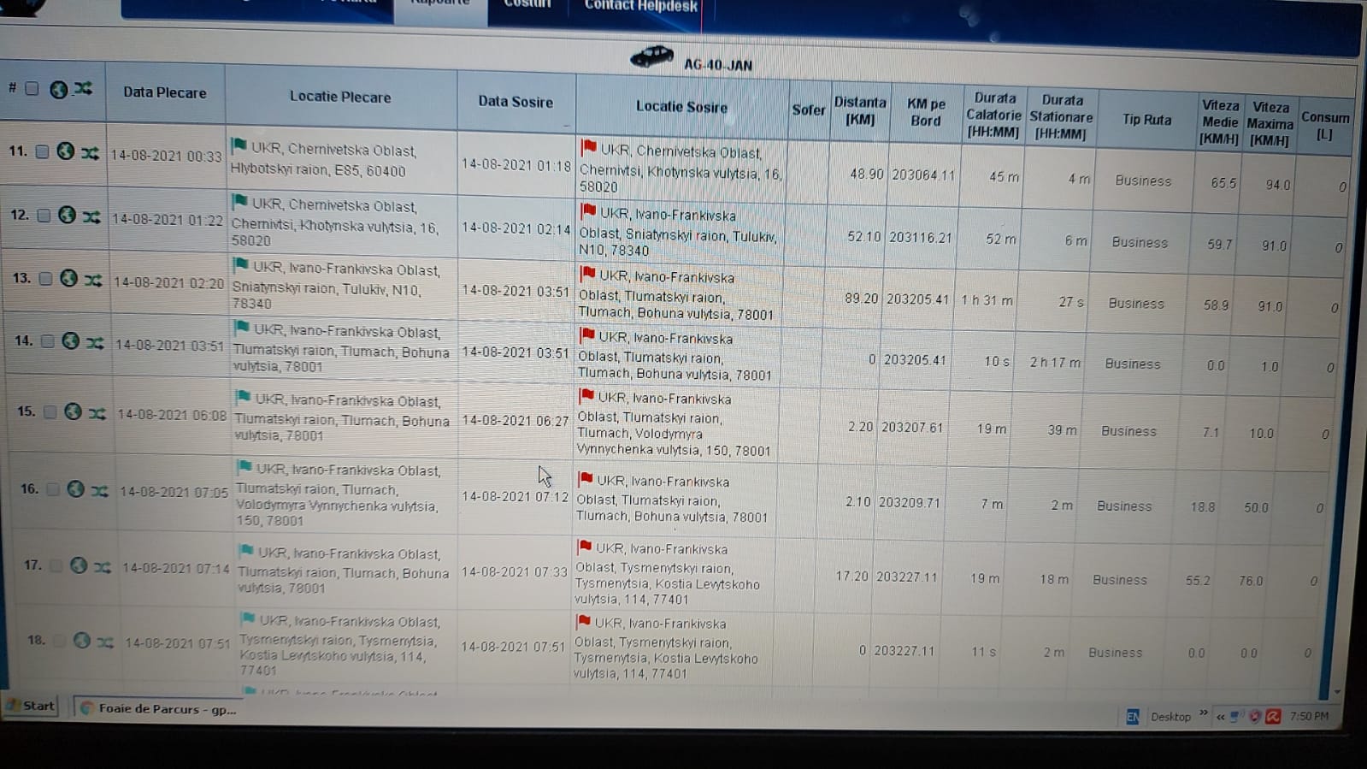
Task: Tick the checkbox for trip 15
Action: coord(50,412)
